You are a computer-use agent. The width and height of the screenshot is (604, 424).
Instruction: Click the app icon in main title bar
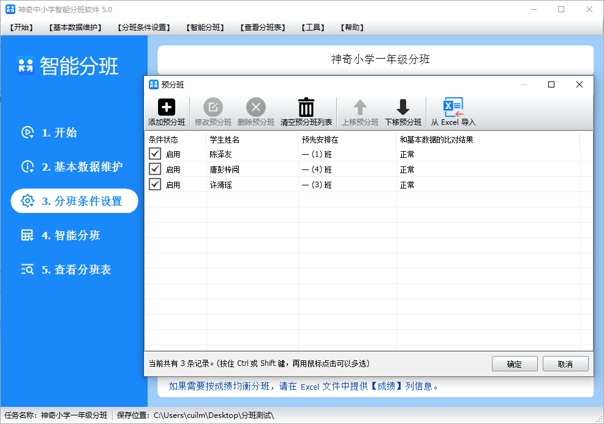point(10,9)
